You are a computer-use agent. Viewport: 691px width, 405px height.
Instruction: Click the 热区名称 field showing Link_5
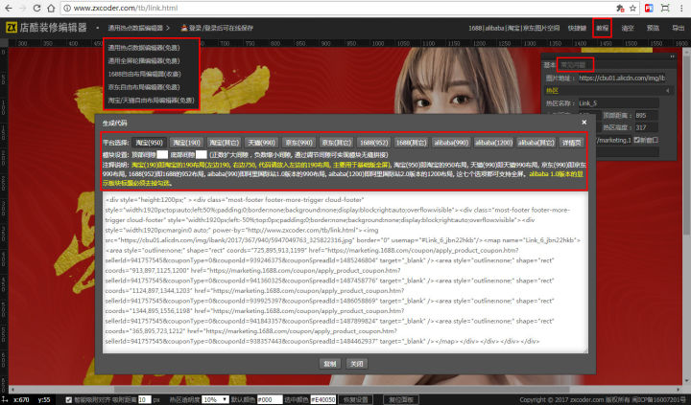tap(618, 102)
